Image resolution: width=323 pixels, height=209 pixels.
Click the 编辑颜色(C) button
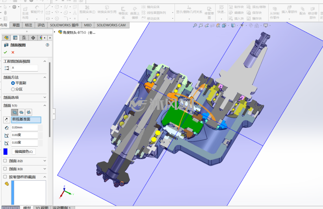coord(24,152)
